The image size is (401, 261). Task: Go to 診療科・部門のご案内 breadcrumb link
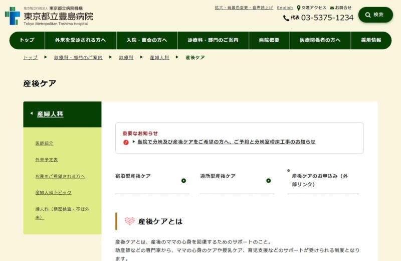click(78, 57)
